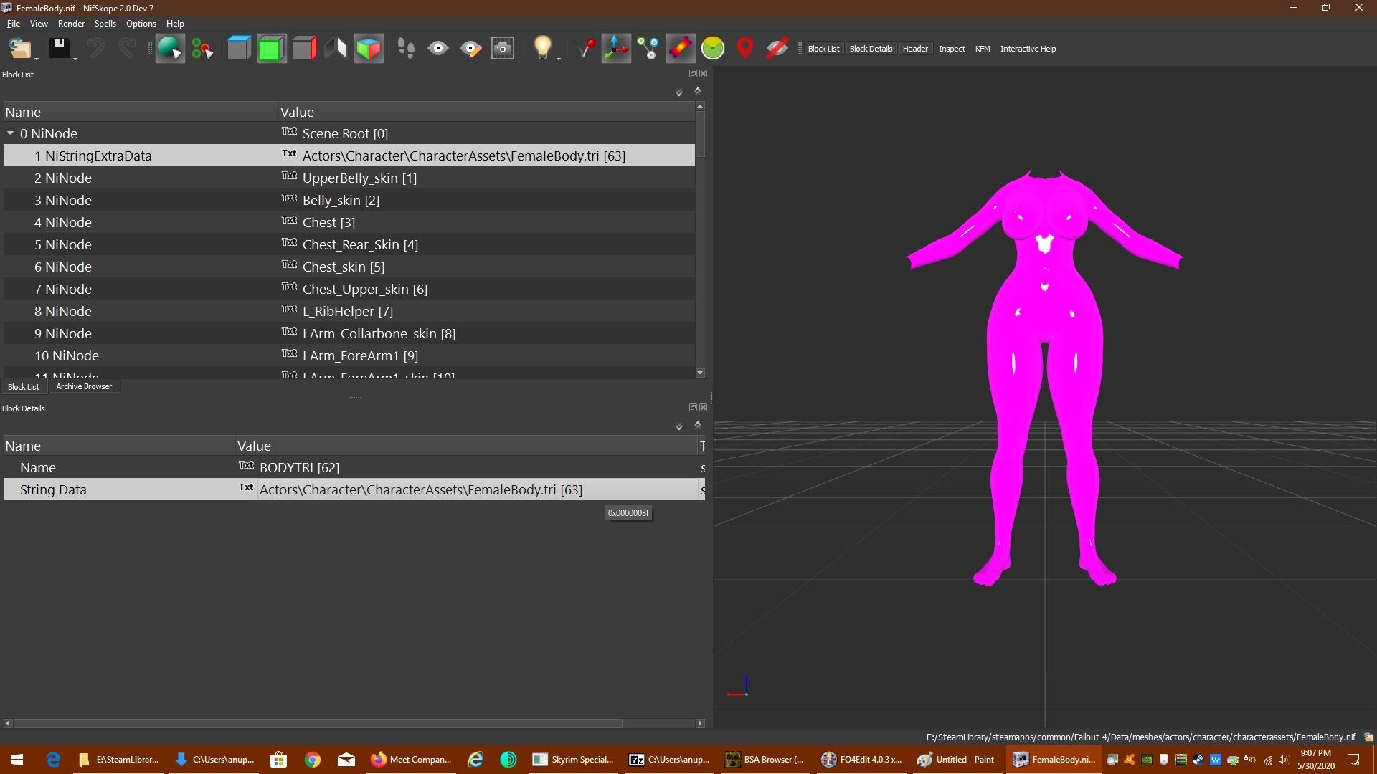The image size is (1377, 774).
Task: Click Block List up chevron
Action: pos(698,90)
